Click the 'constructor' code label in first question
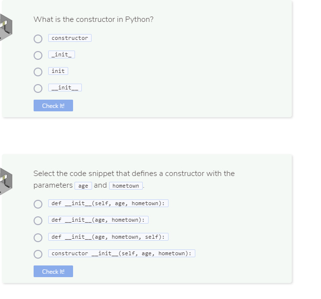 click(x=70, y=38)
